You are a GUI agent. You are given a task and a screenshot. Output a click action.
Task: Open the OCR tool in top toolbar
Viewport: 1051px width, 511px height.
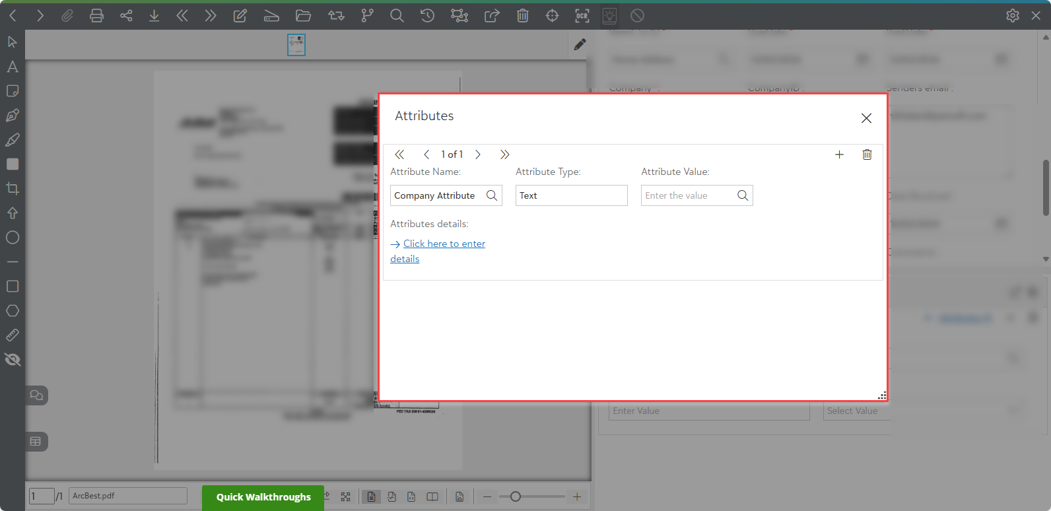[582, 16]
